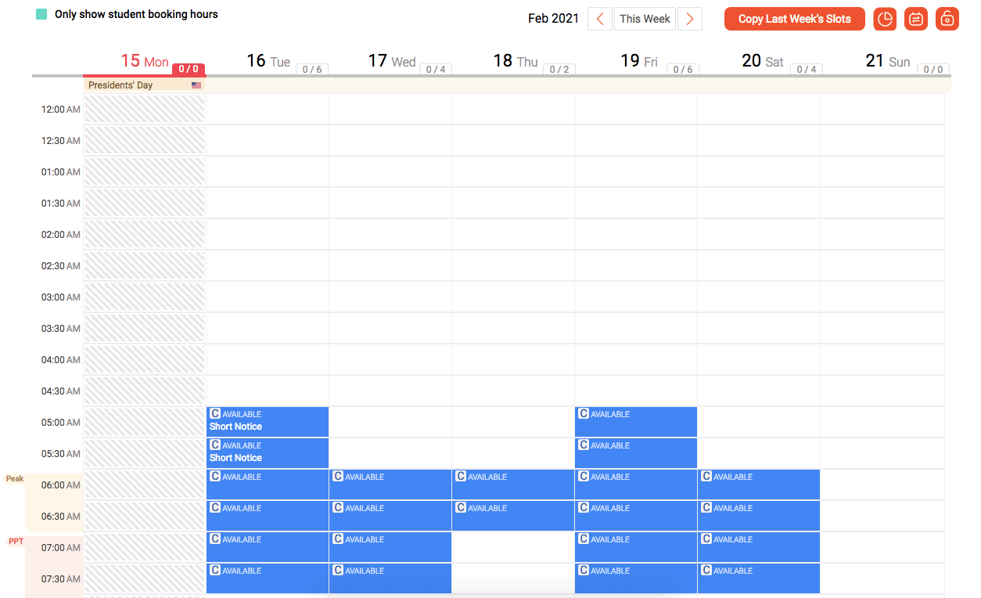Select Saturday 7:00 AM available slot

click(x=759, y=547)
